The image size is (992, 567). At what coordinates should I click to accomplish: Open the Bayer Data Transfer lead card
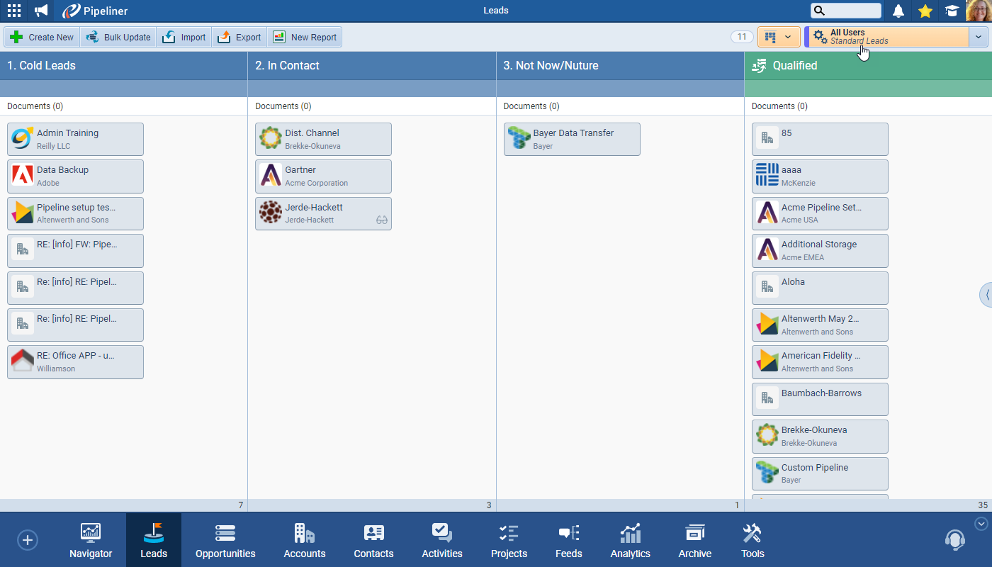pos(572,139)
